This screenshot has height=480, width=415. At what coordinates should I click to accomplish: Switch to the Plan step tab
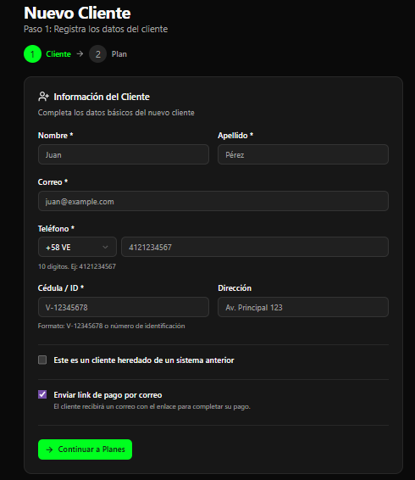(119, 54)
